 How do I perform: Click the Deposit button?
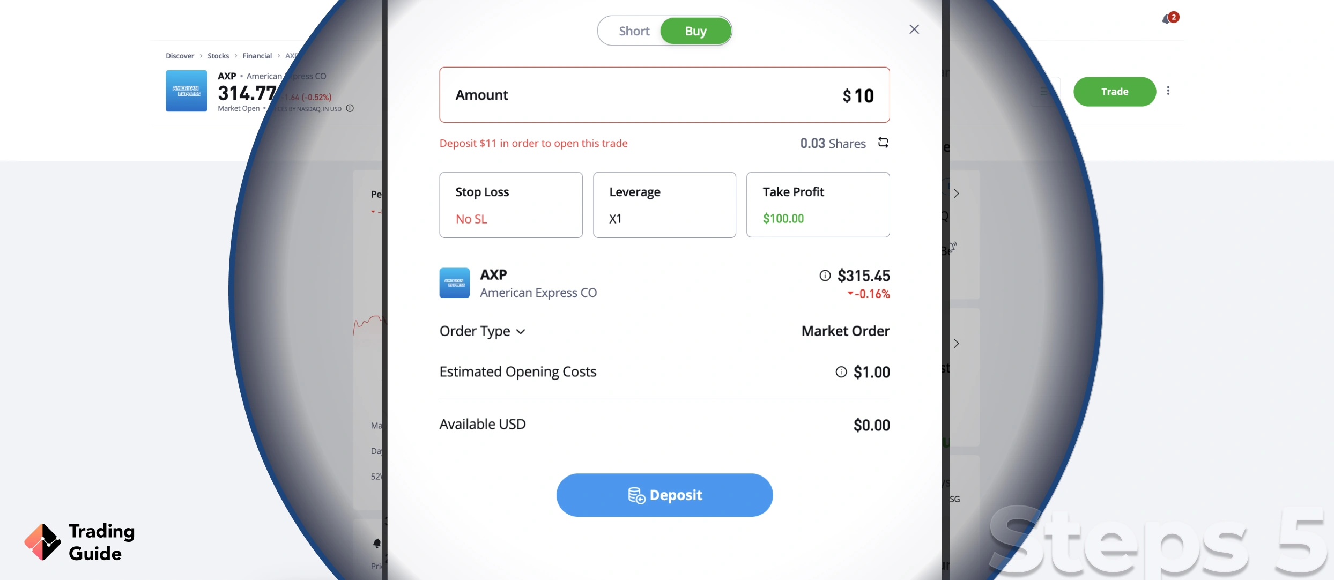click(x=664, y=495)
